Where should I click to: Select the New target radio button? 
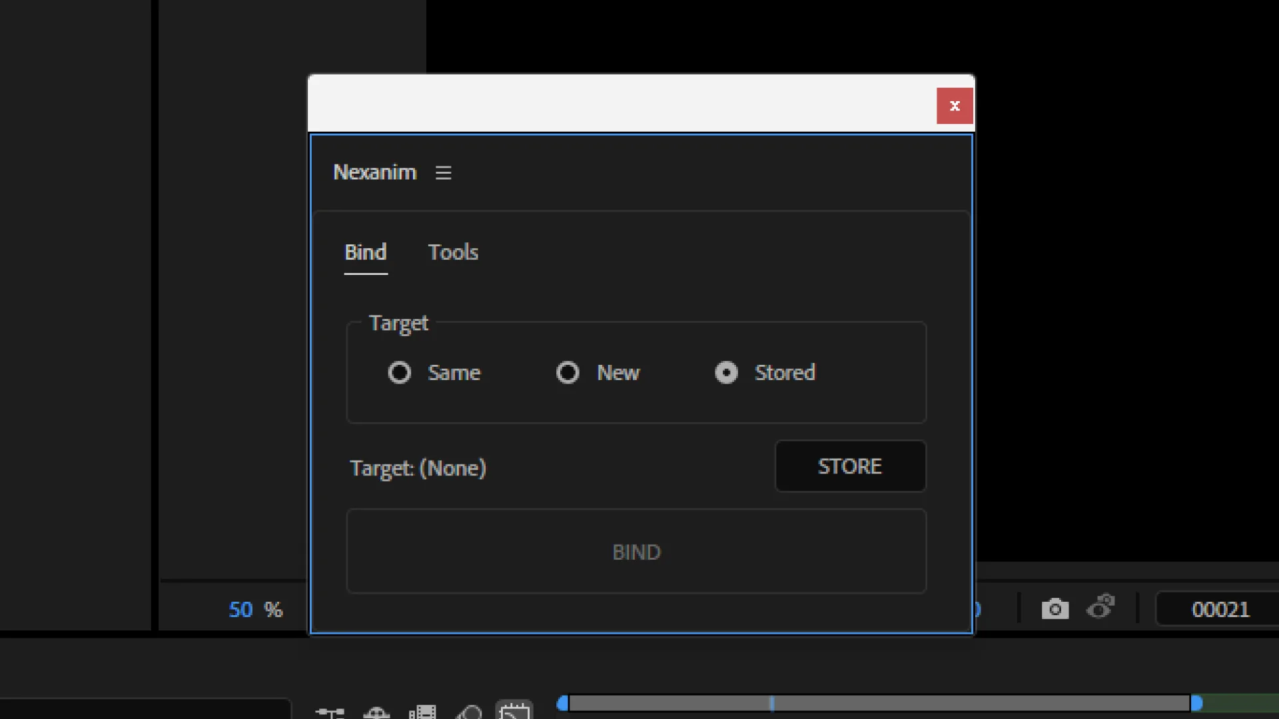point(567,373)
